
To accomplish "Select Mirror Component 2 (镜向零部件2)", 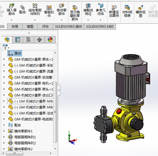I will [20, 149].
